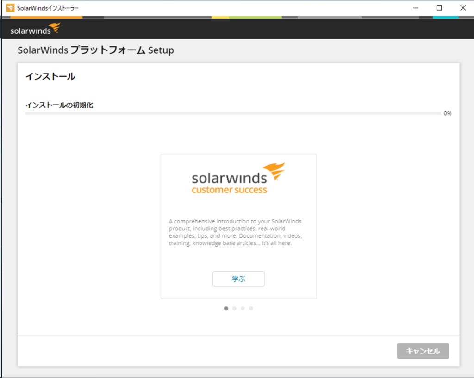Select the second carousel dot
The image size is (474, 378).
(x=234, y=308)
